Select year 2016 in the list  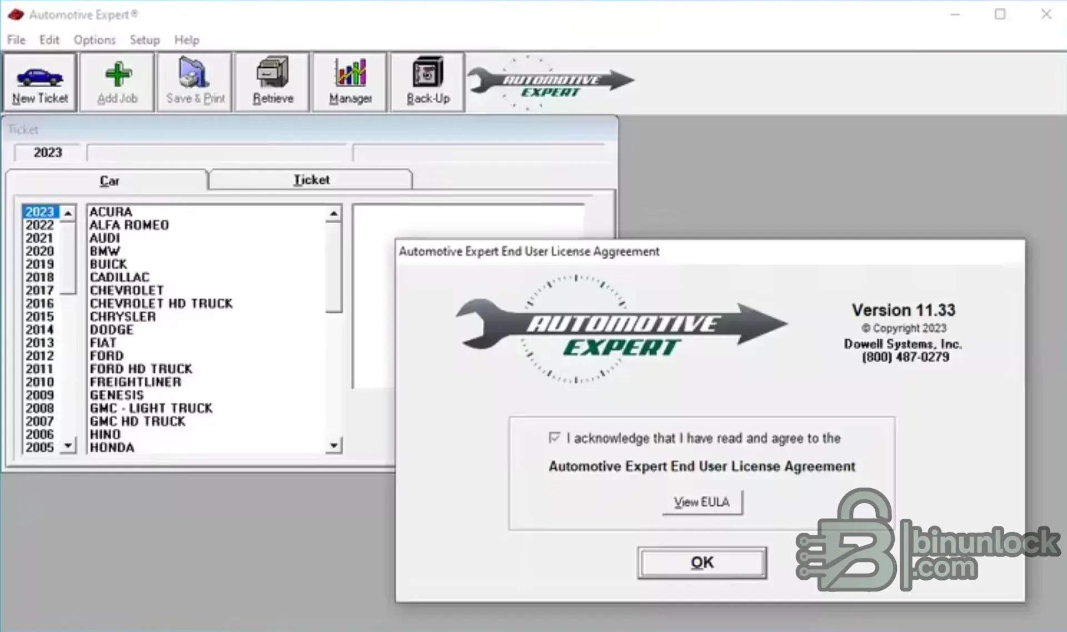point(40,303)
